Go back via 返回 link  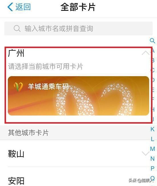[x=23, y=7]
